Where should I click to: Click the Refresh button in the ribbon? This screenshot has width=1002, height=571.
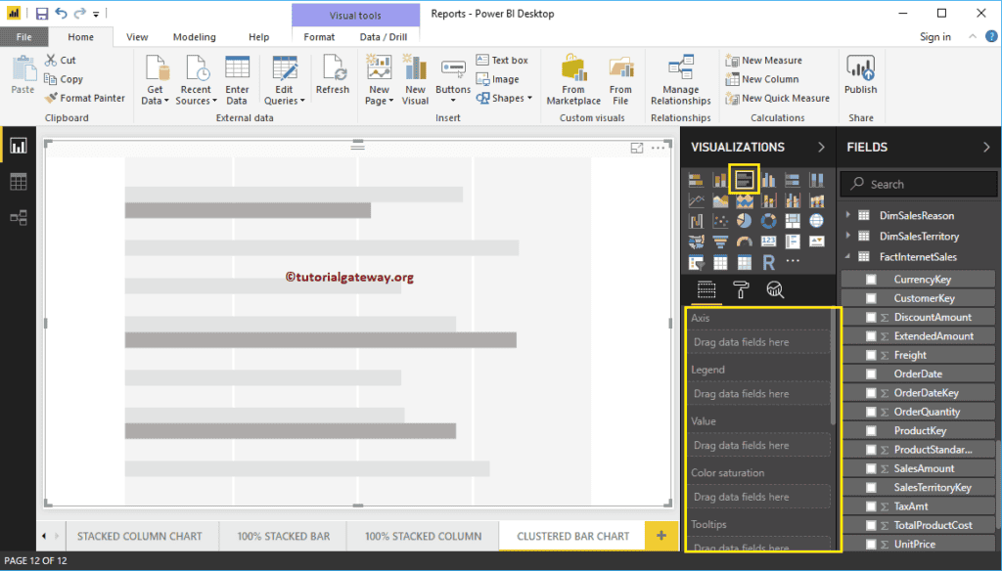coord(332,78)
